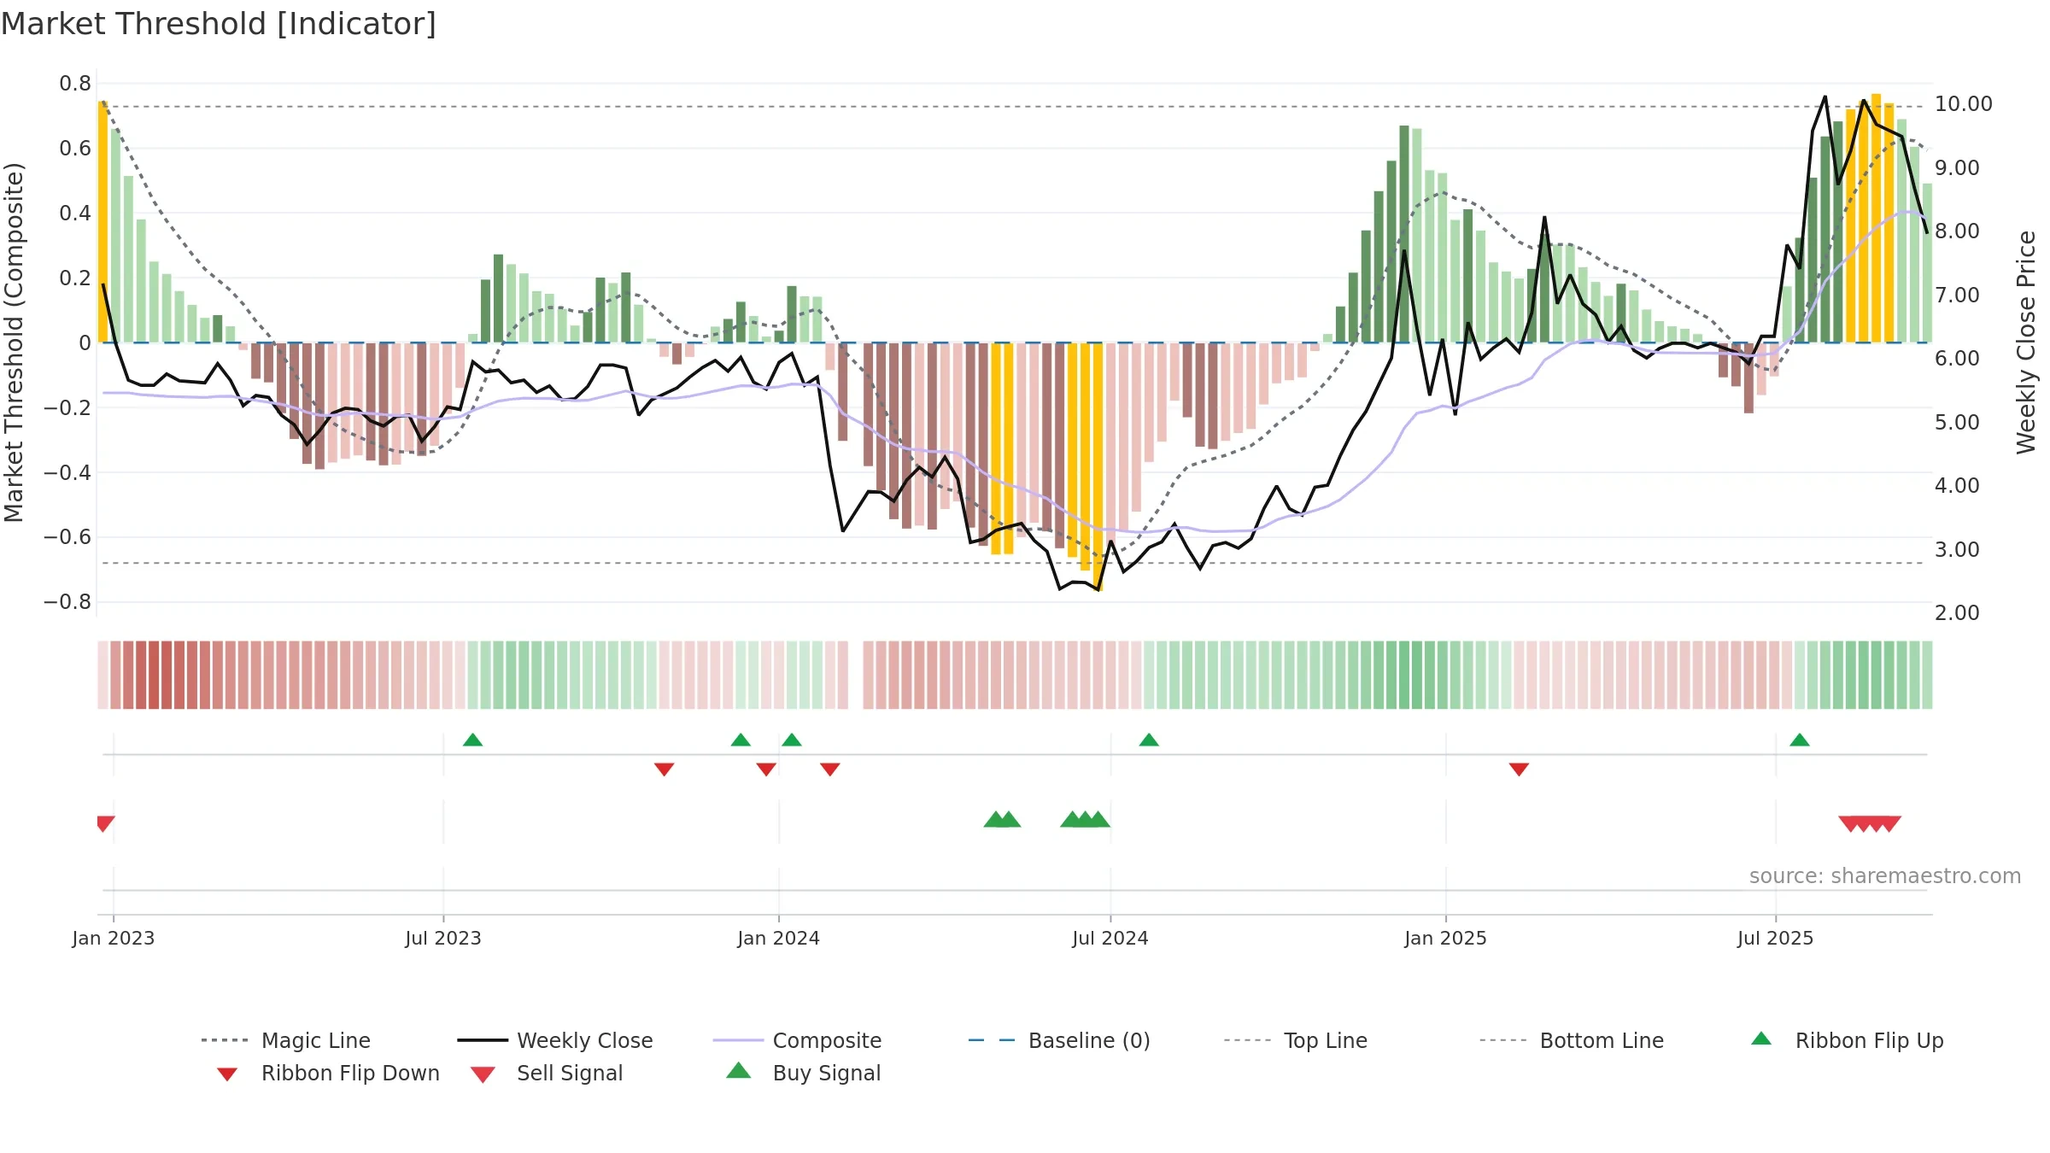The height and width of the screenshot is (1153, 2050).
Task: Toggle the Top Line legend entry
Action: tap(1296, 1040)
